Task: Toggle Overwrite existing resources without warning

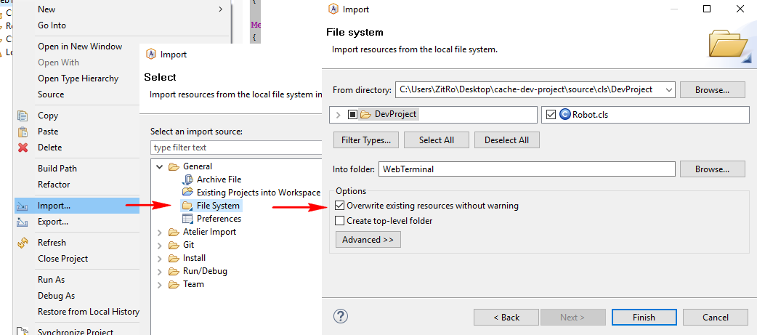Action: click(341, 206)
